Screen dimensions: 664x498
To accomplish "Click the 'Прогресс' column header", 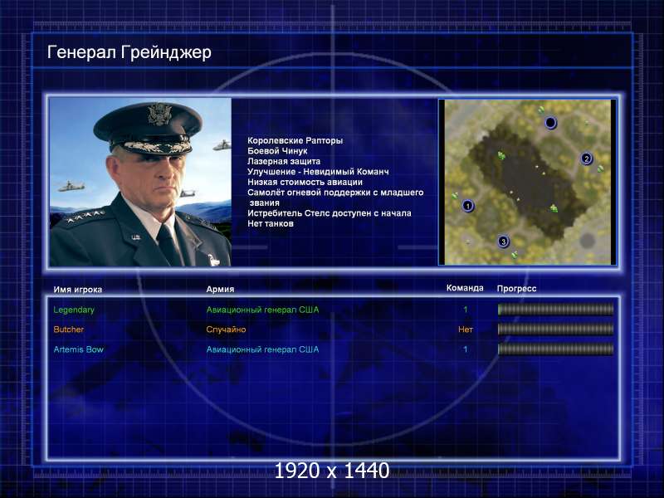I will coord(516,289).
